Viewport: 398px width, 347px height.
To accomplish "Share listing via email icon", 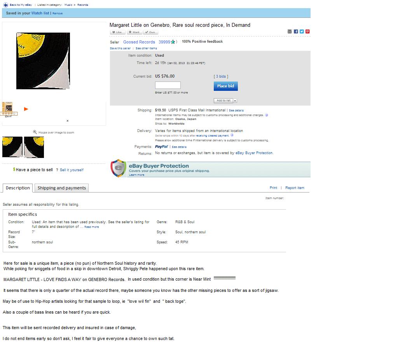I will (290, 31).
